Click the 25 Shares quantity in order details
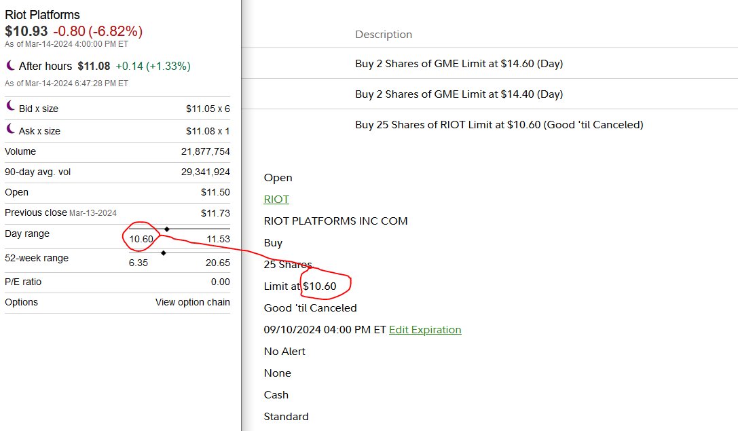738x431 pixels. pos(288,265)
